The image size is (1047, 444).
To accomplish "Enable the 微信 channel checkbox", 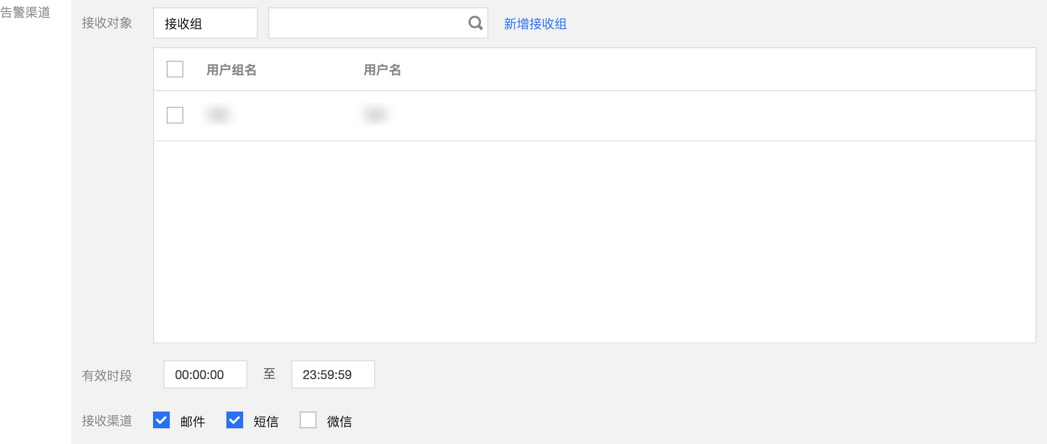I will (x=308, y=420).
